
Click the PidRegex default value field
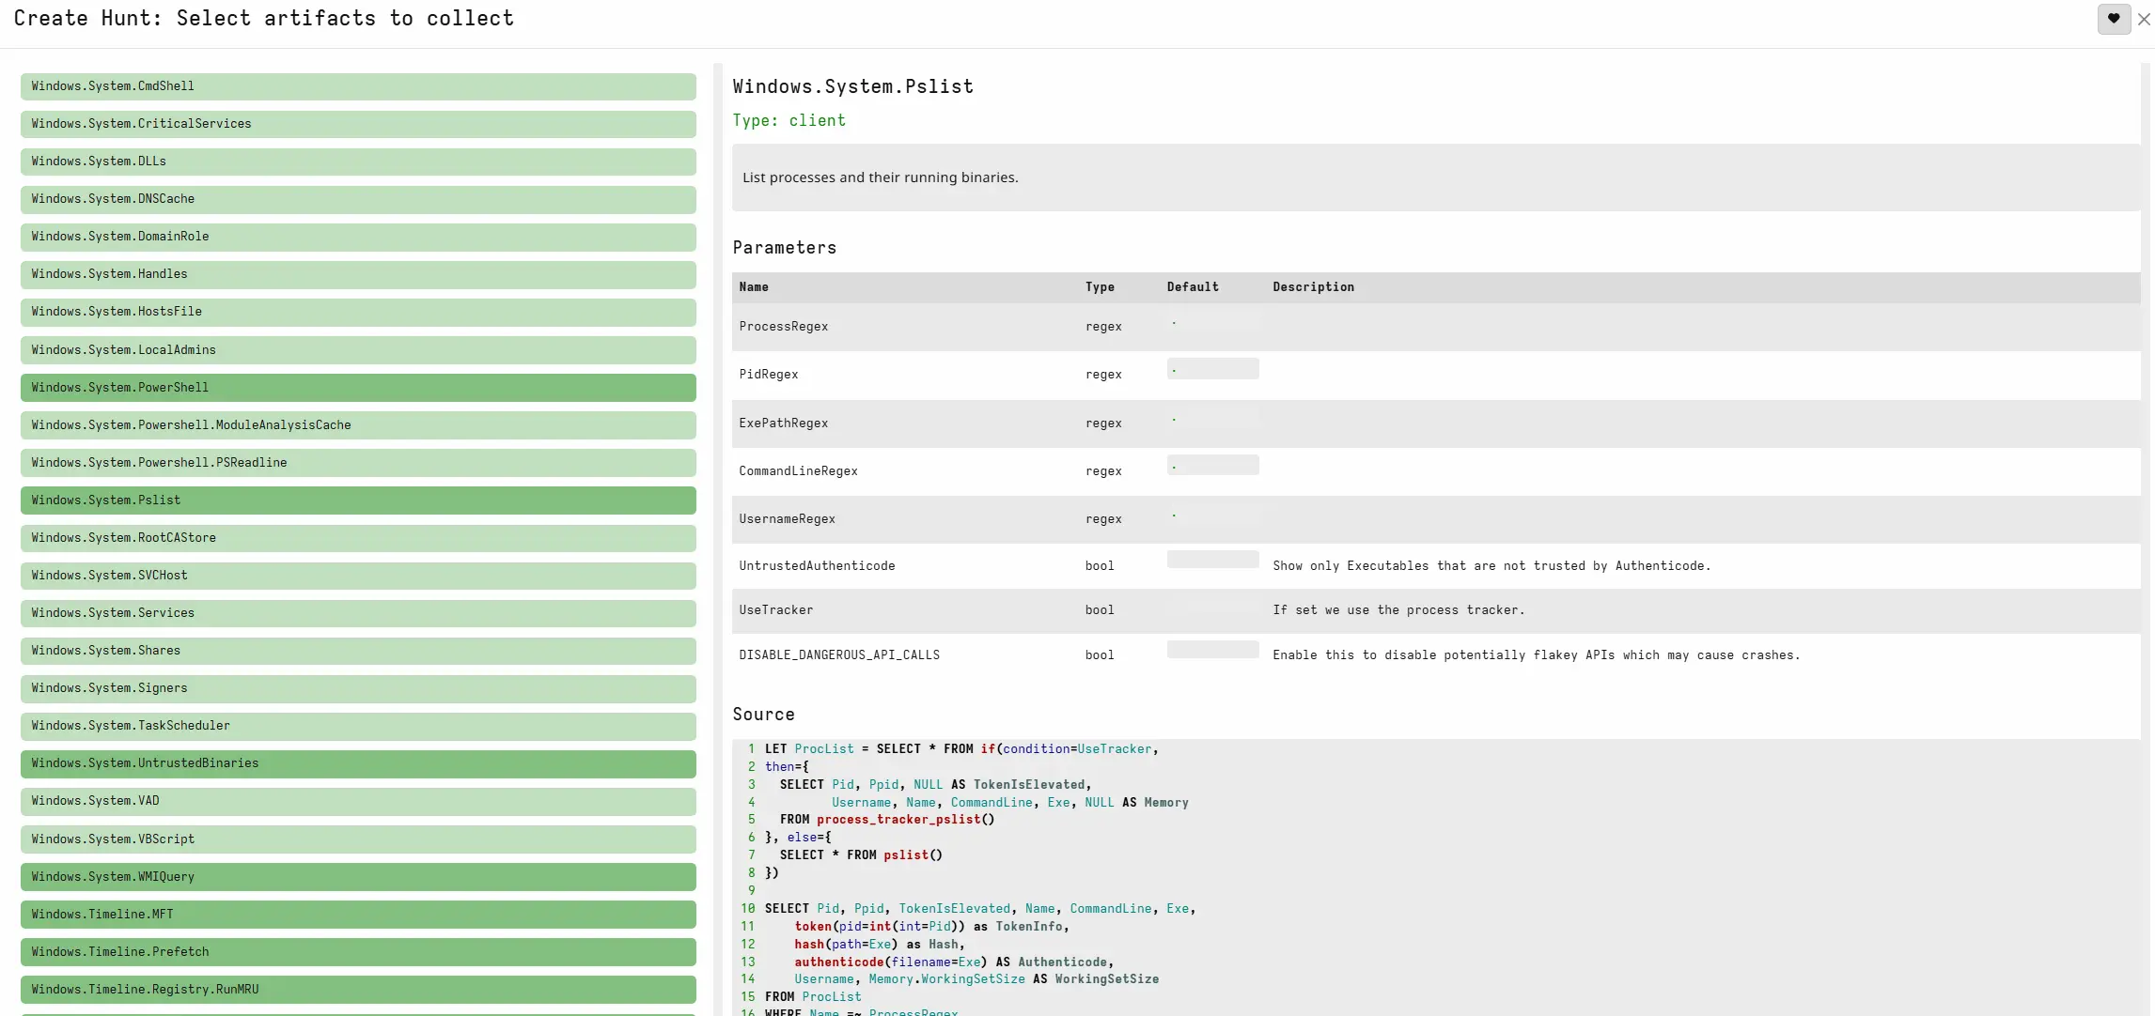tap(1212, 369)
